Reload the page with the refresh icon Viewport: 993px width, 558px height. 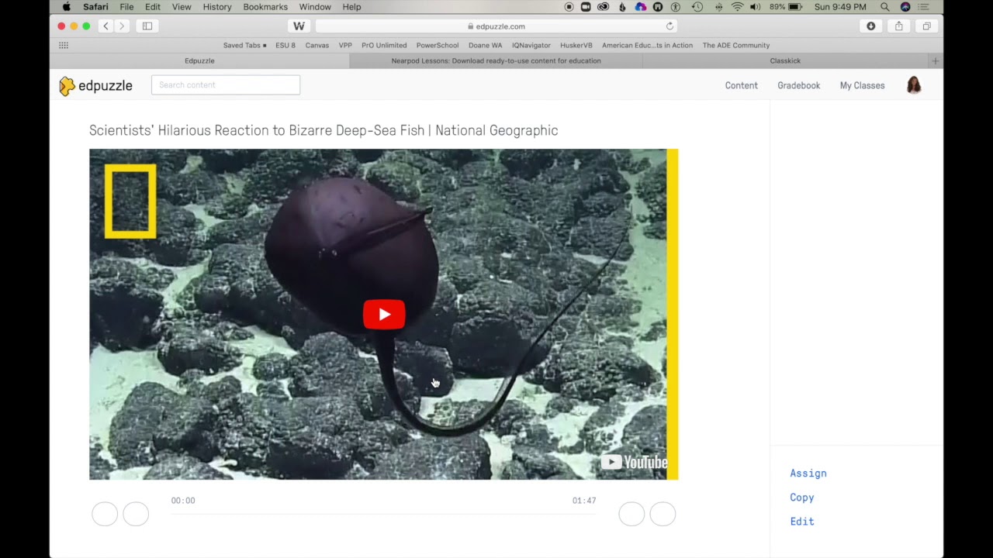point(669,26)
